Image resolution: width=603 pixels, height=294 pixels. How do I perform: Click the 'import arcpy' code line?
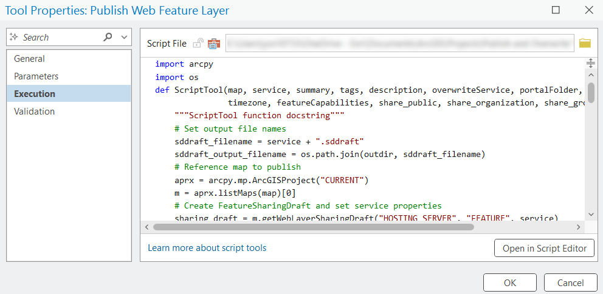(184, 64)
